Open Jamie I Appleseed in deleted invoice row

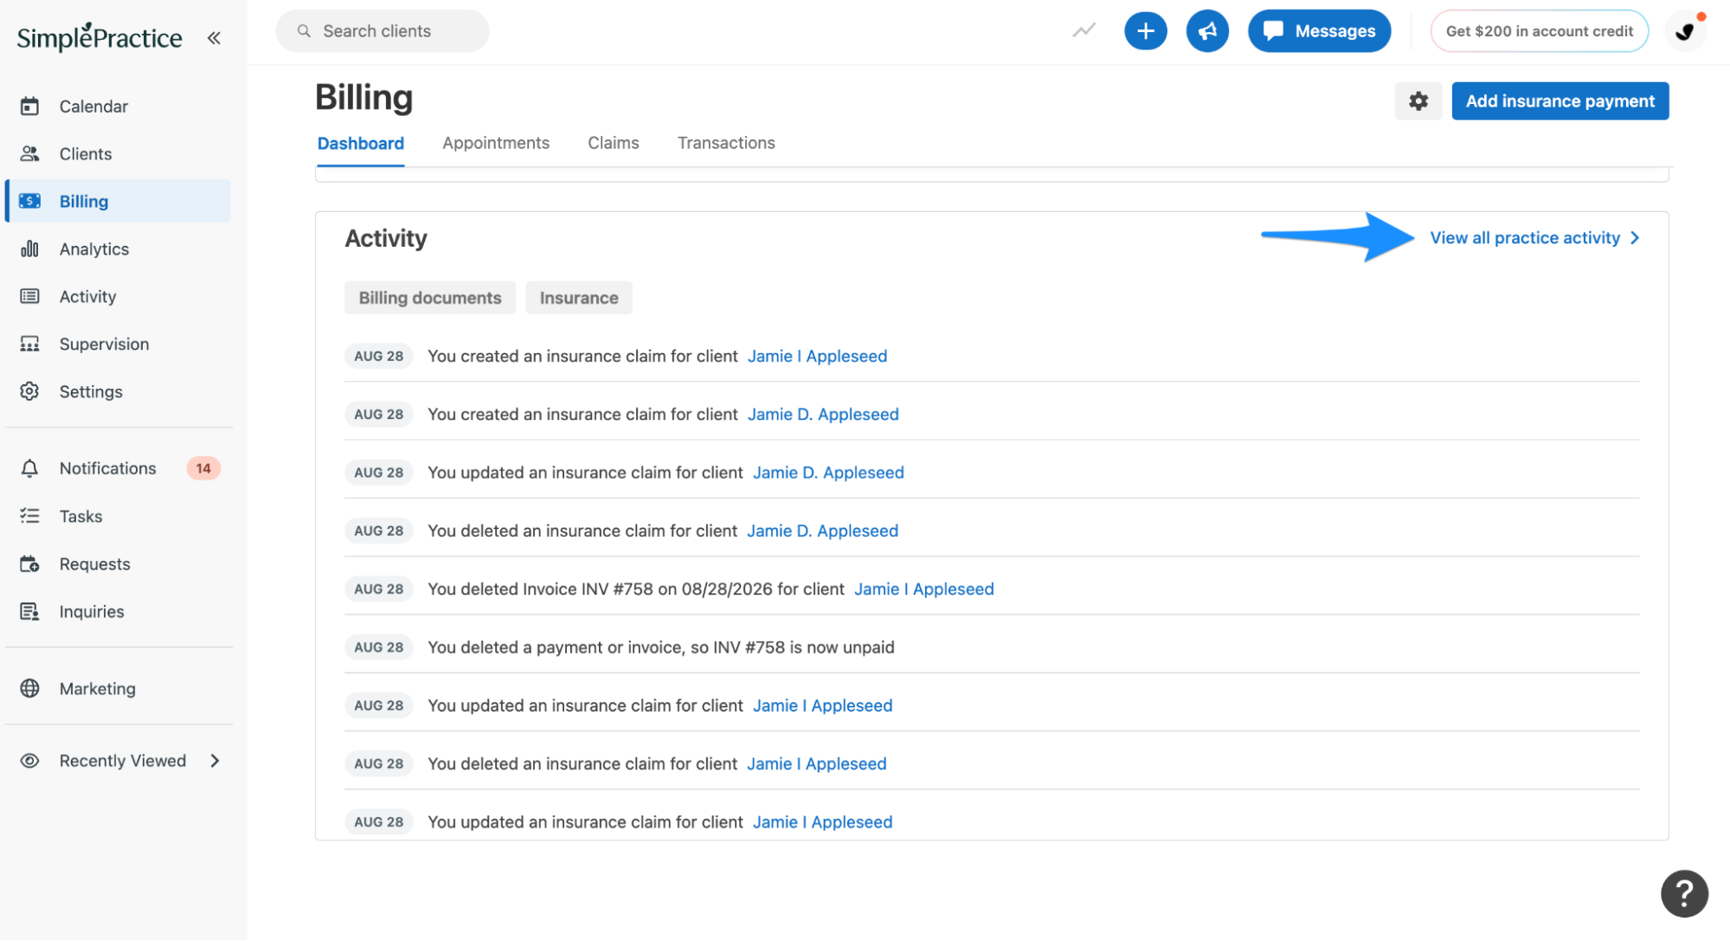[923, 590]
